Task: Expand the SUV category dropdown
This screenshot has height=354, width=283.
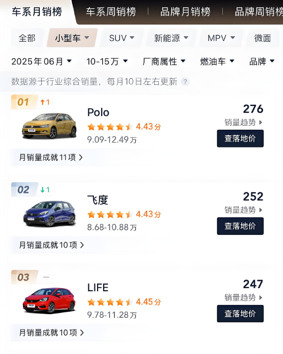Action: (x=122, y=38)
